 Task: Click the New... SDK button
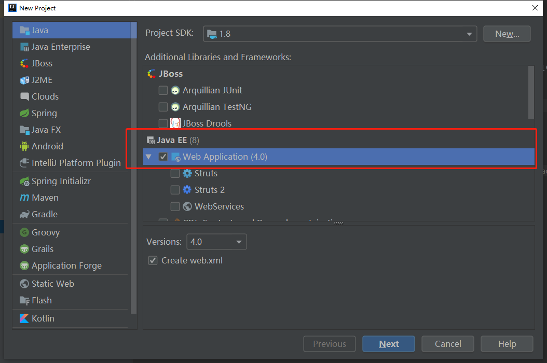tap(507, 34)
